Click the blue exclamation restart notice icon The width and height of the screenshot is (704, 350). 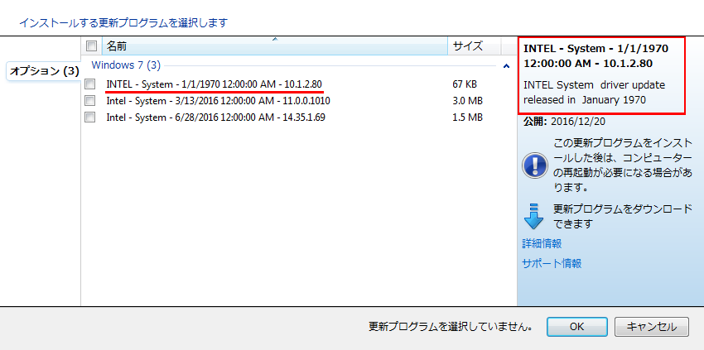point(535,165)
